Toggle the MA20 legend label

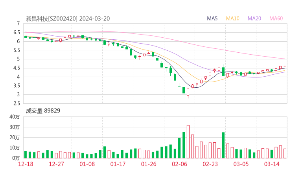(x=254, y=18)
